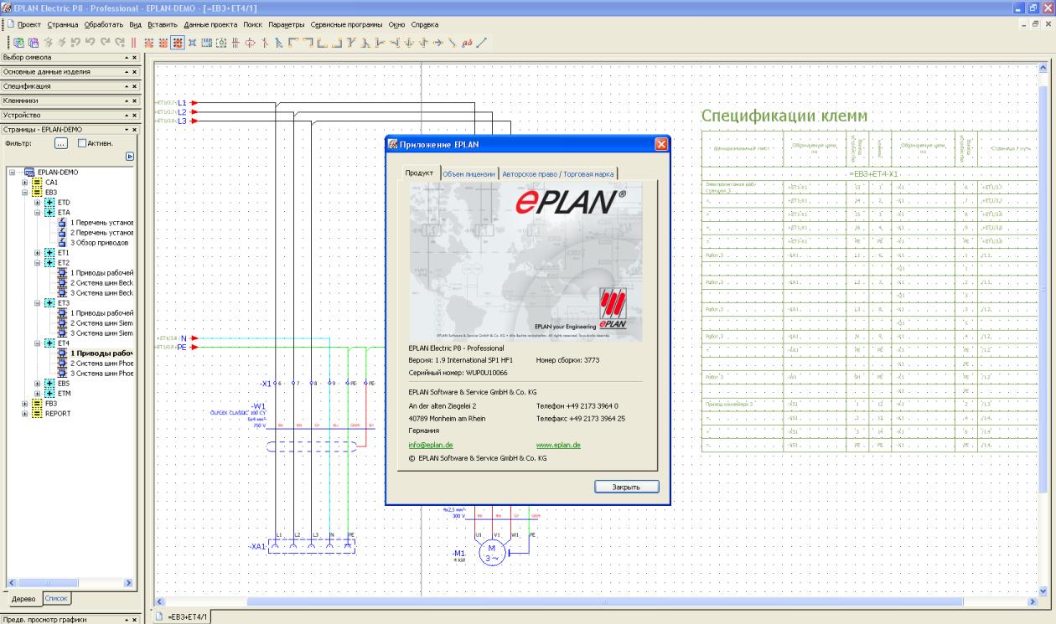Open the Вставить menu

[x=163, y=24]
